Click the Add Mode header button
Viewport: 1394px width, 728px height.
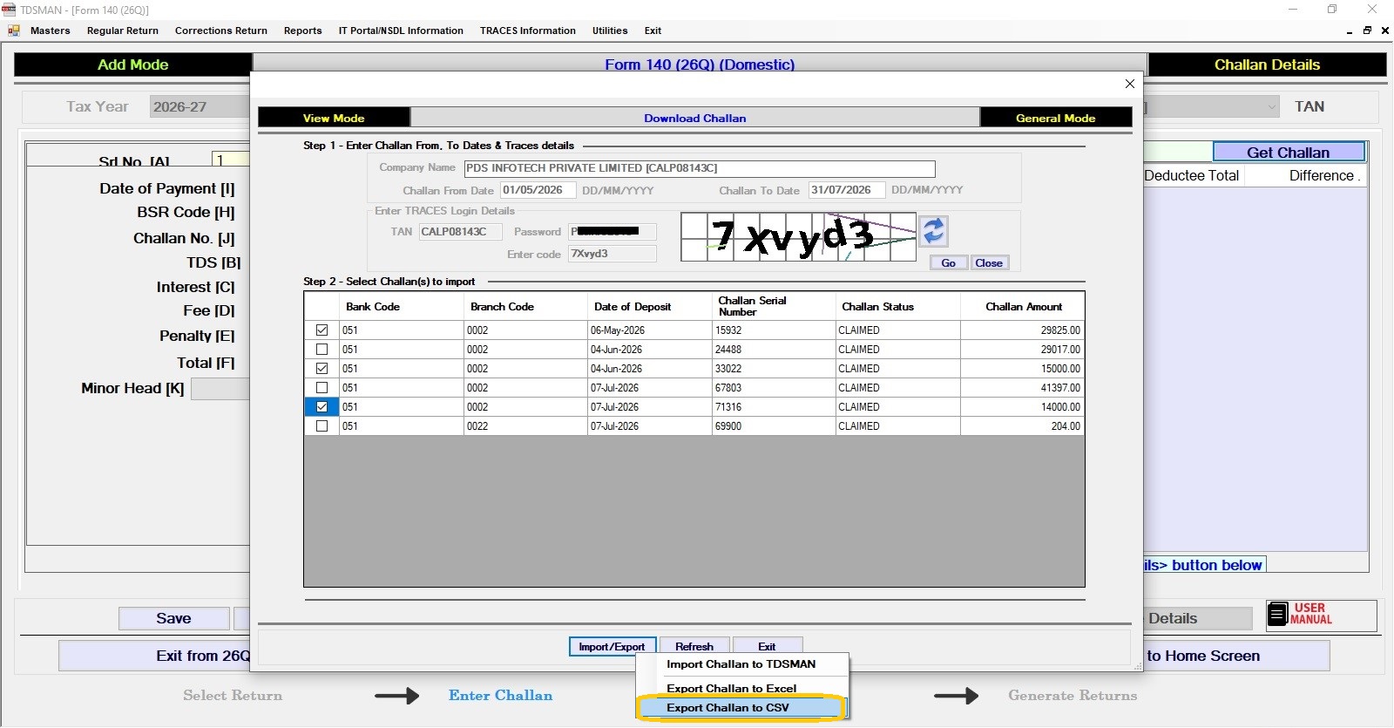[132, 65]
